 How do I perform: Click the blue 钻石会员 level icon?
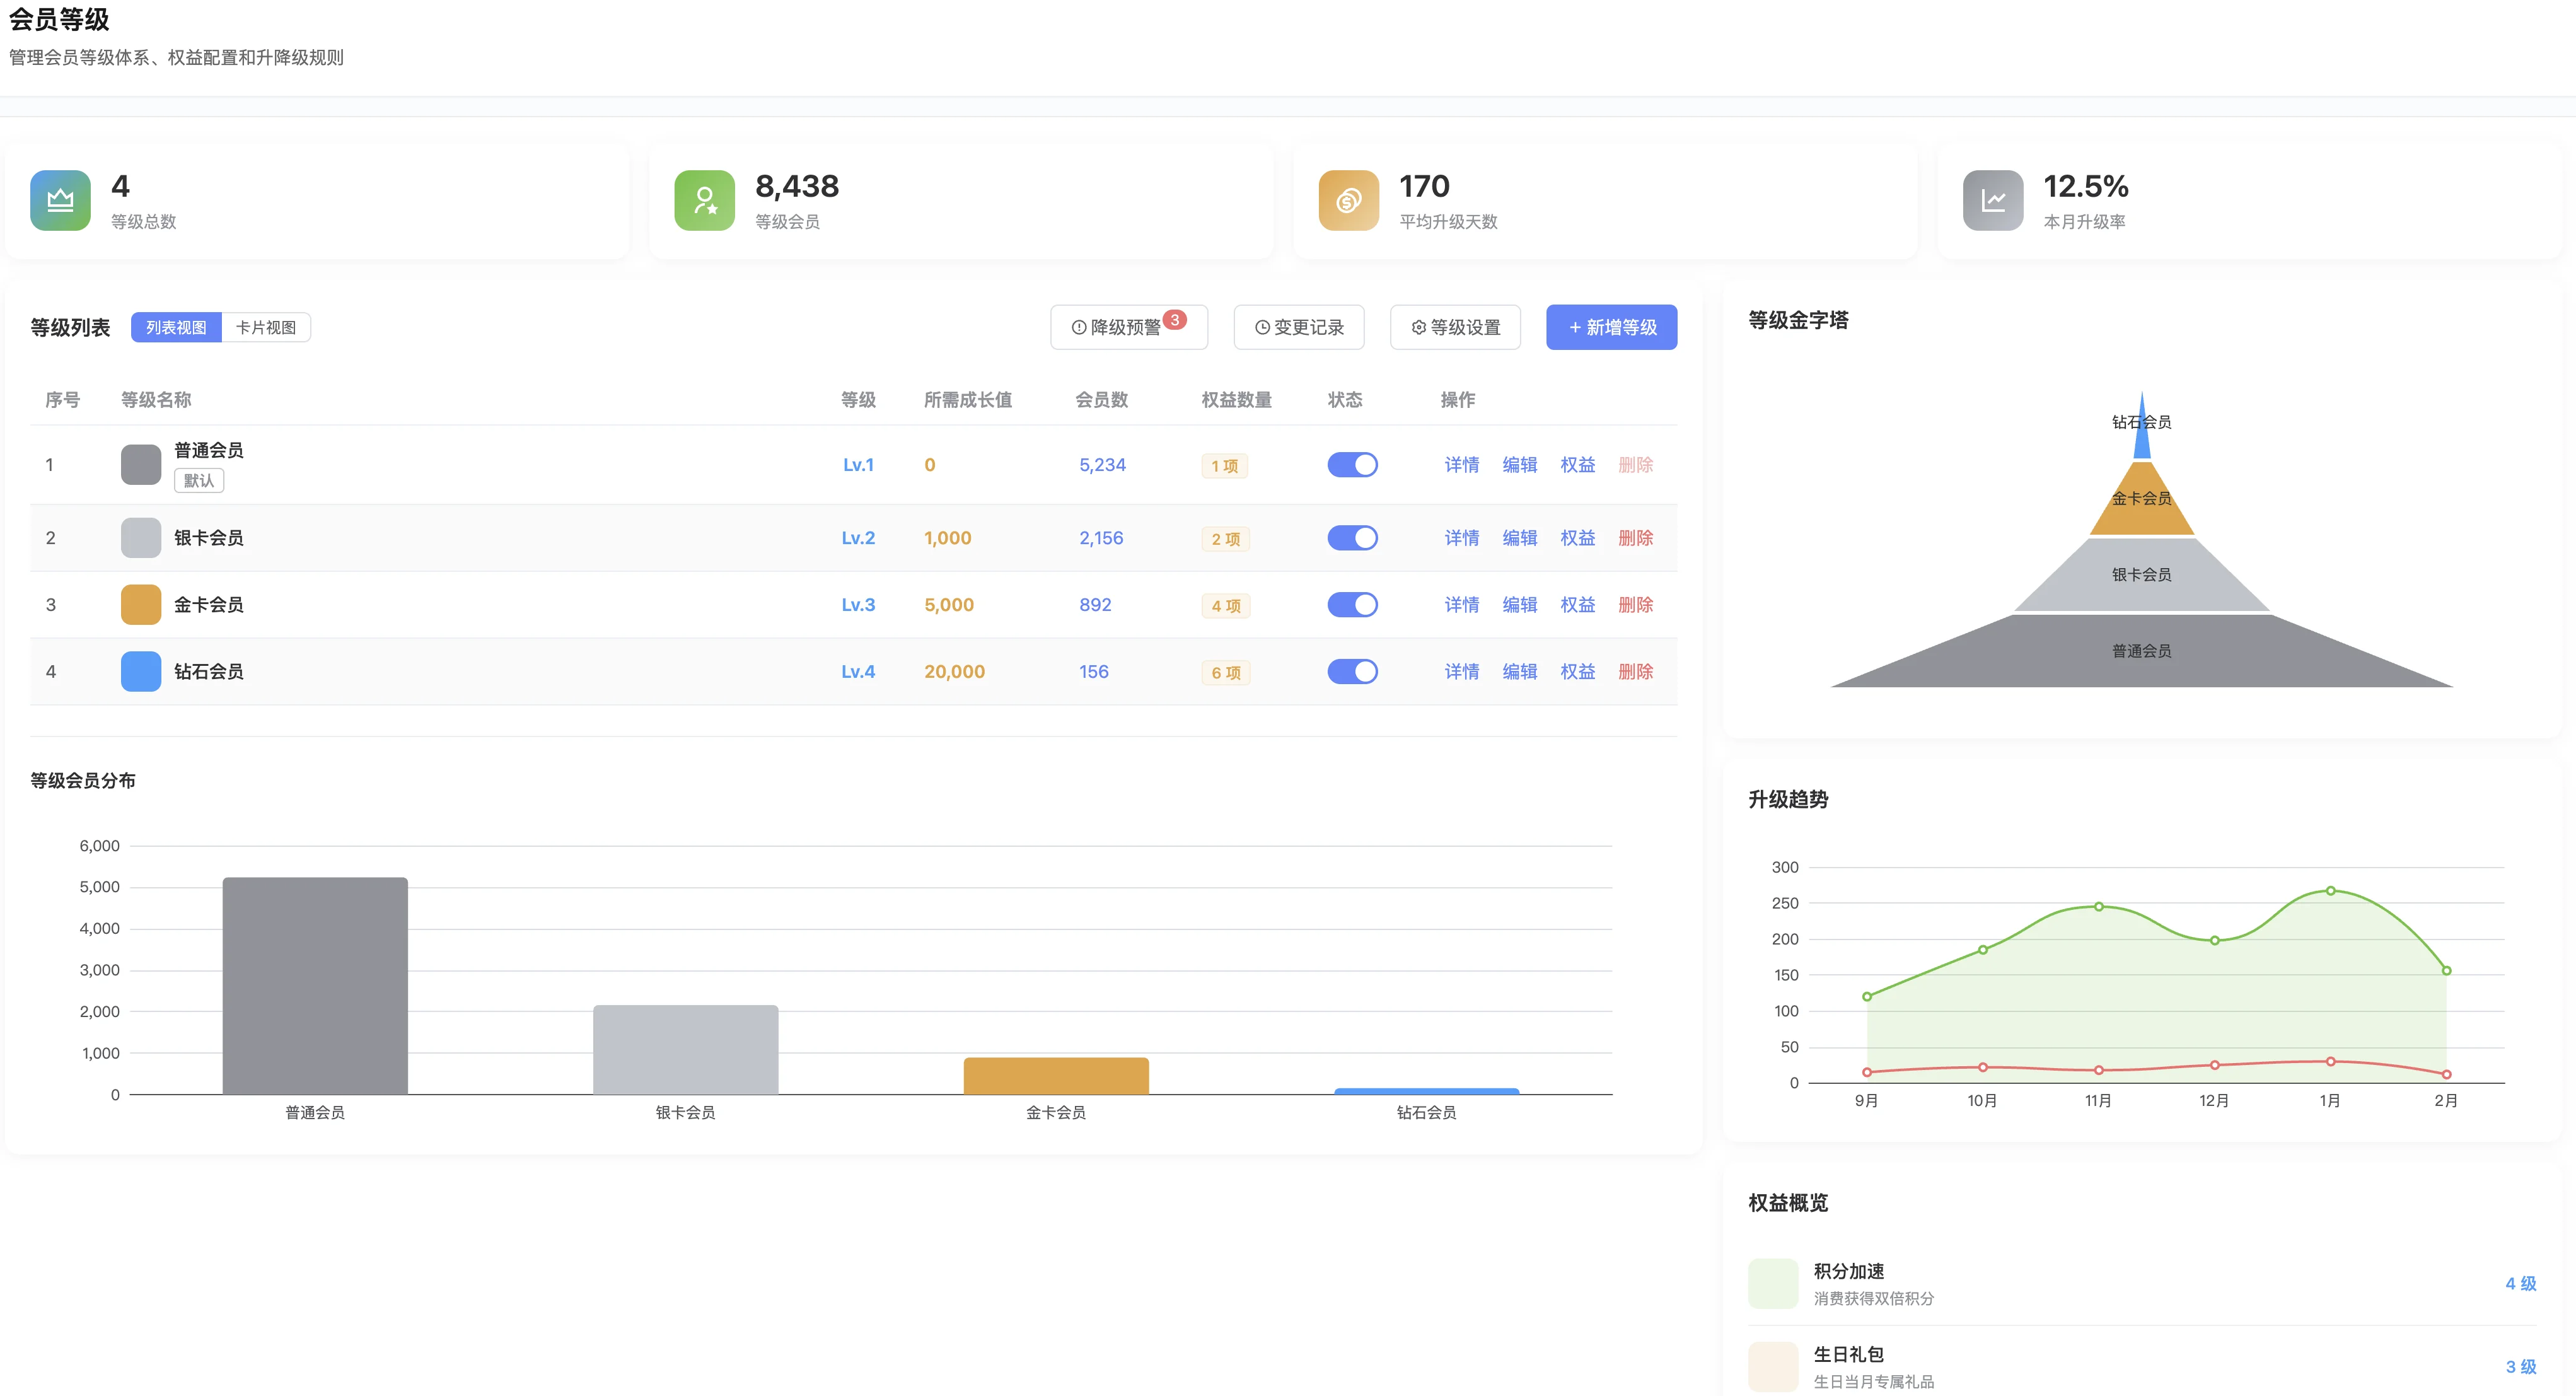point(141,671)
